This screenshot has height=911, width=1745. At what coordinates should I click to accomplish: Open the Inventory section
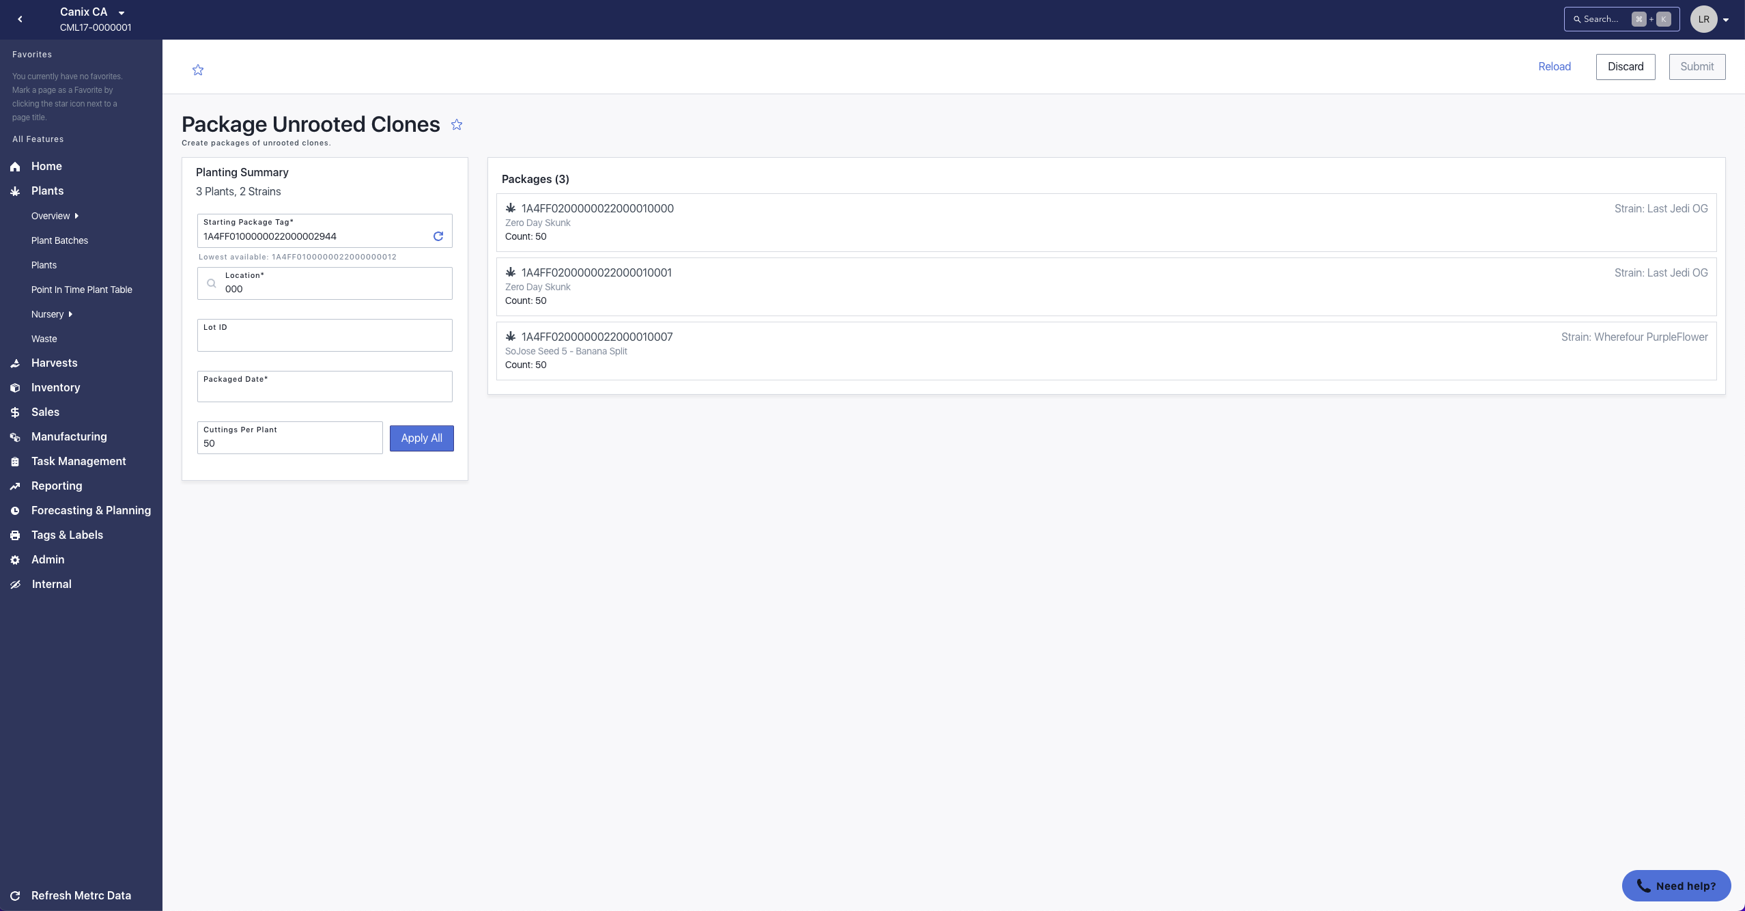pyautogui.click(x=55, y=387)
